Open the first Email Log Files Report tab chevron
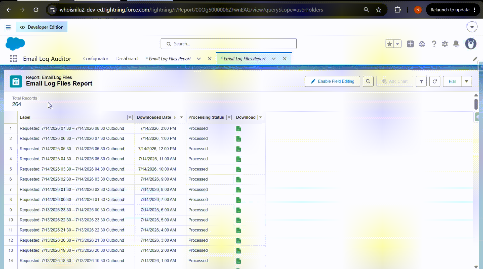 199,59
